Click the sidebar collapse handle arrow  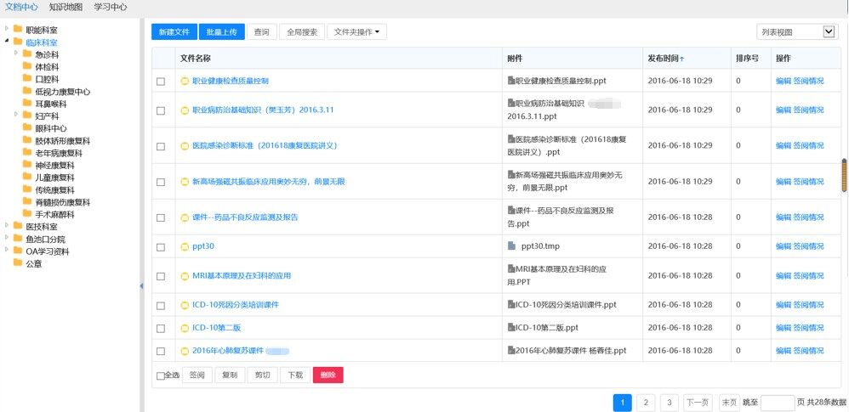pos(141,286)
